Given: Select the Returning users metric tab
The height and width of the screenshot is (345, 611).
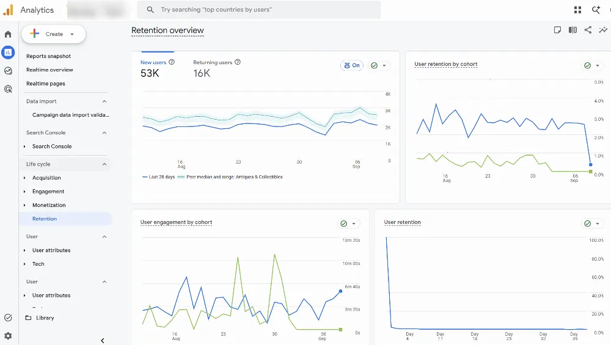Looking at the screenshot, I should click(x=217, y=68).
